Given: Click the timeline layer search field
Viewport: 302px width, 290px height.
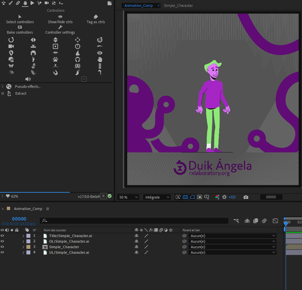Looking at the screenshot, I should tap(134, 221).
